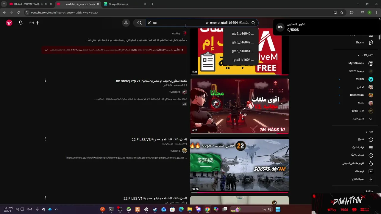Open the tab search dropdown arrow
This screenshot has height=214, width=381.
pos(4,4)
